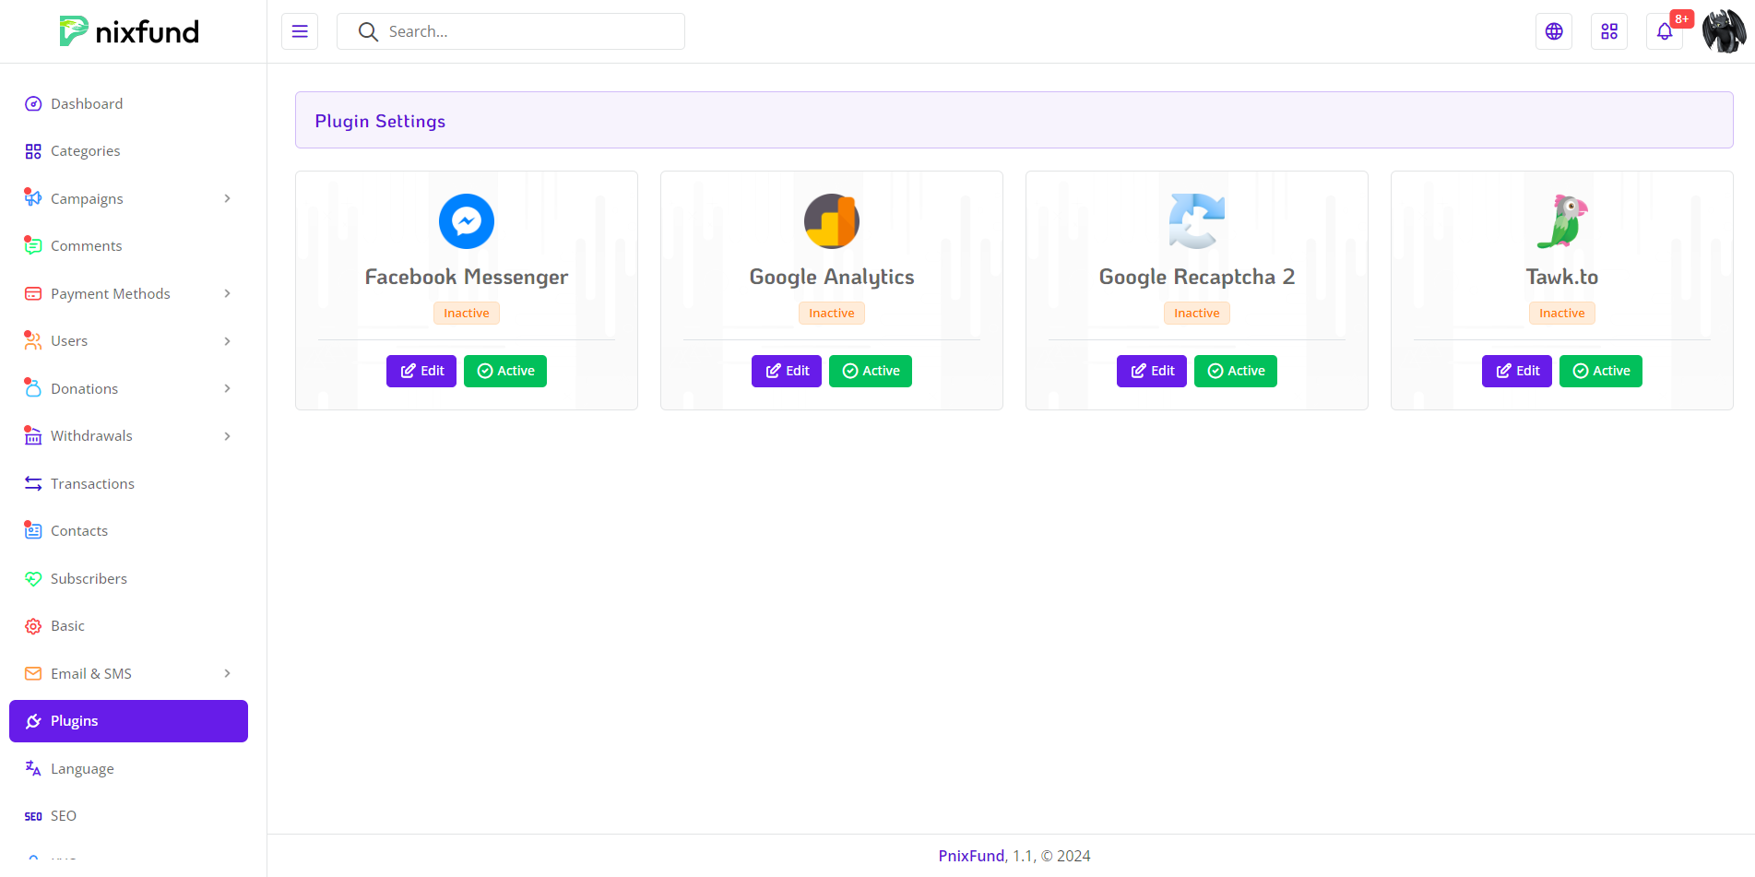This screenshot has width=1755, height=877.
Task: Open the Dashboard menu item
Action: point(87,104)
